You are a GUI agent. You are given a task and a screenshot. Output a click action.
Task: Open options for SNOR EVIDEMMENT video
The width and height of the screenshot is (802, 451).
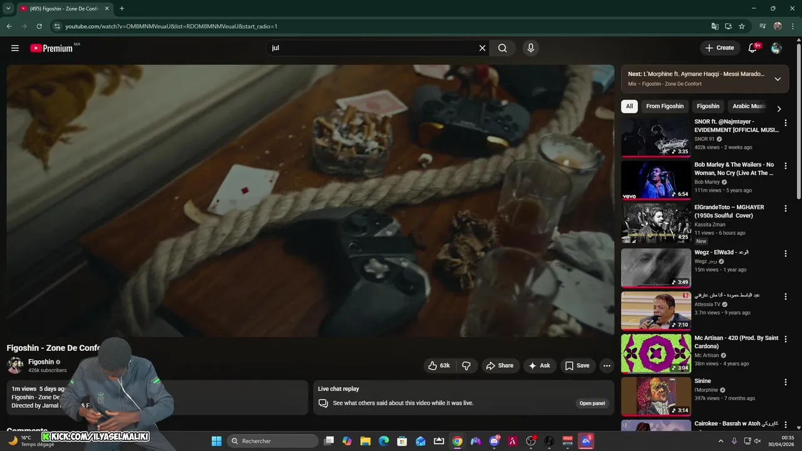(x=786, y=123)
